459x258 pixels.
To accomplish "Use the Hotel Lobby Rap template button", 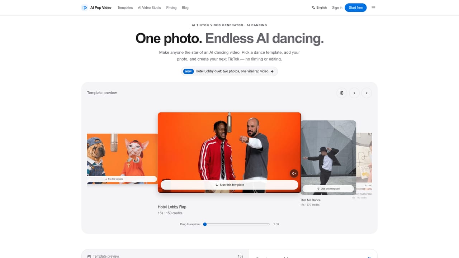I will point(229,185).
